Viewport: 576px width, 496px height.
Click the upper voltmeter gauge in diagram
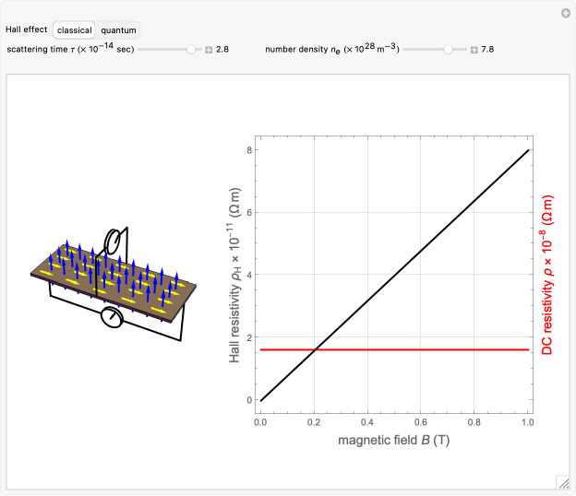(112, 242)
